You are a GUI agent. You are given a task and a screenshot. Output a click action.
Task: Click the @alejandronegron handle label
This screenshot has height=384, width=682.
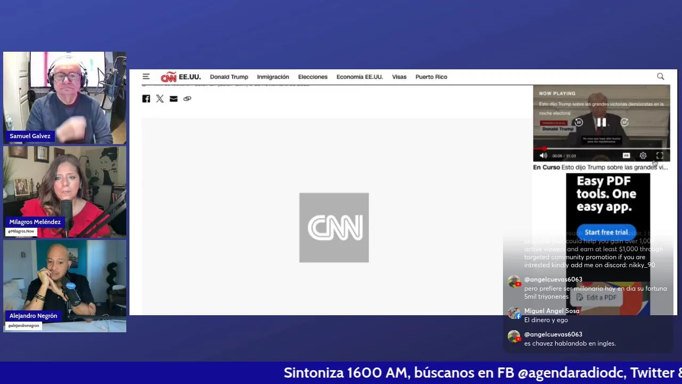23,325
